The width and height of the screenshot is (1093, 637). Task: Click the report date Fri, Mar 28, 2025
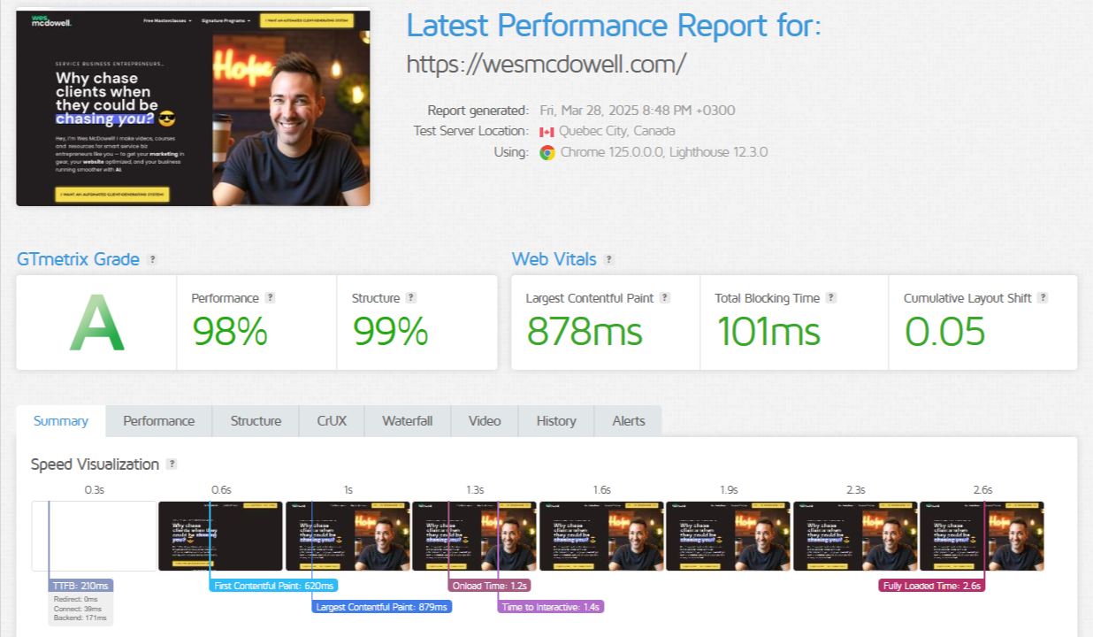(638, 111)
